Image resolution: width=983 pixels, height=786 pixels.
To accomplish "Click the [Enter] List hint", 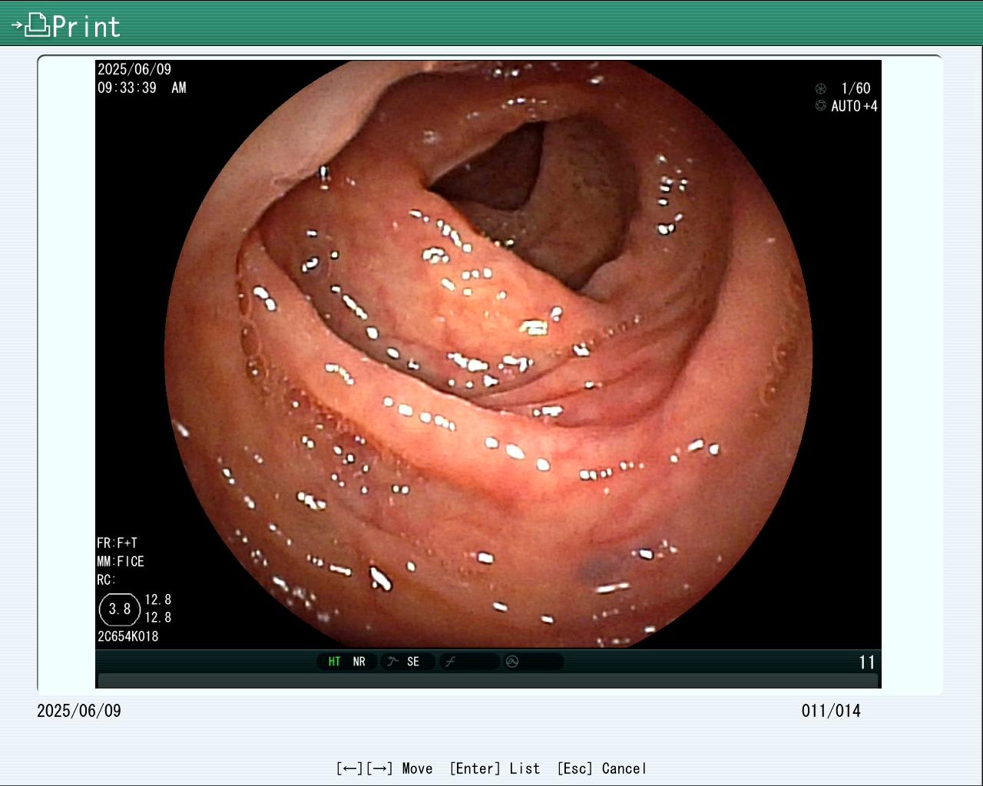I will (495, 768).
